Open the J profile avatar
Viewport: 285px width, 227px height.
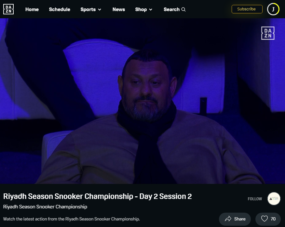coord(273,9)
